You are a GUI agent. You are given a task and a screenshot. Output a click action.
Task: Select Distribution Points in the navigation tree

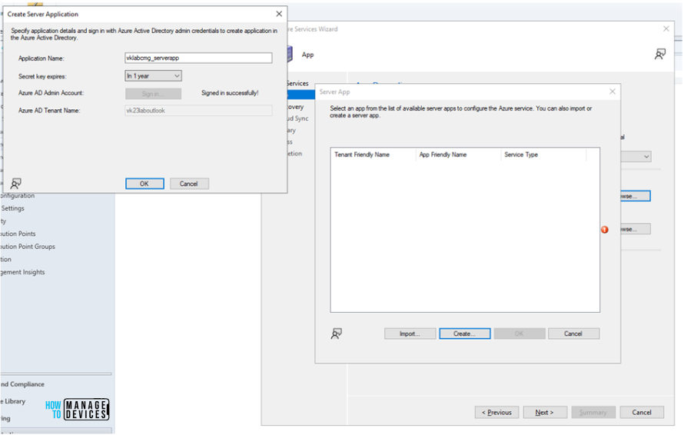(x=18, y=234)
